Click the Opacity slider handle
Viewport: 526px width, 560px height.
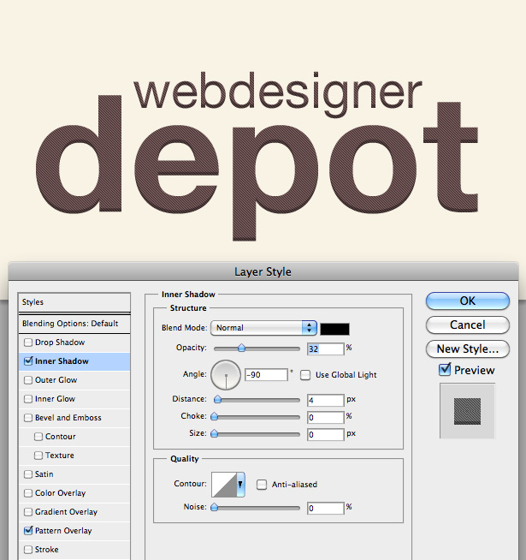[x=241, y=349]
